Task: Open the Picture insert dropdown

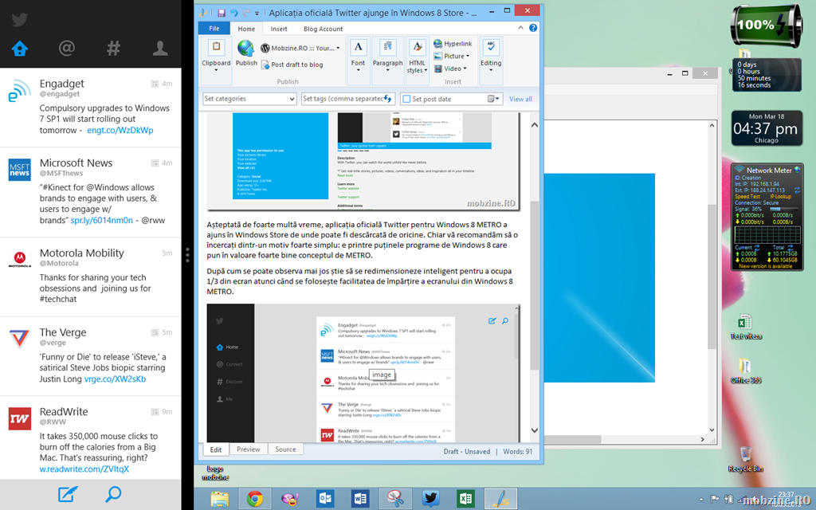Action: [x=452, y=57]
